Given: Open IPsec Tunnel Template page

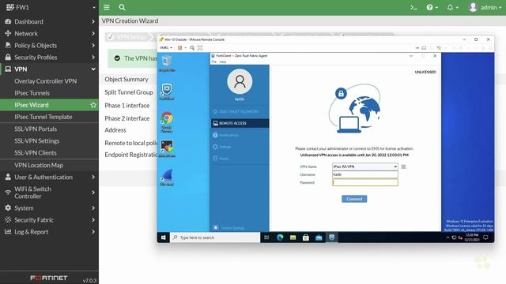Looking at the screenshot, I should click(43, 117).
